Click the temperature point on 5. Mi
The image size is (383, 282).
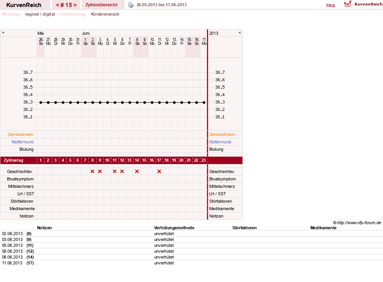[115, 102]
